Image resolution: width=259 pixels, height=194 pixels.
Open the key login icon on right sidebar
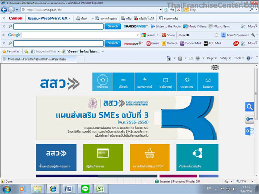pyautogui.click(x=250, y=119)
